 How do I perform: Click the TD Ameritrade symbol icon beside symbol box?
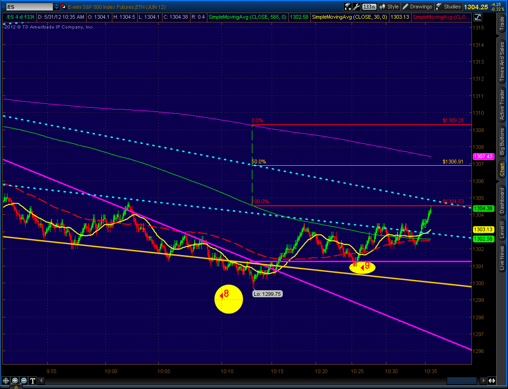click(x=64, y=7)
